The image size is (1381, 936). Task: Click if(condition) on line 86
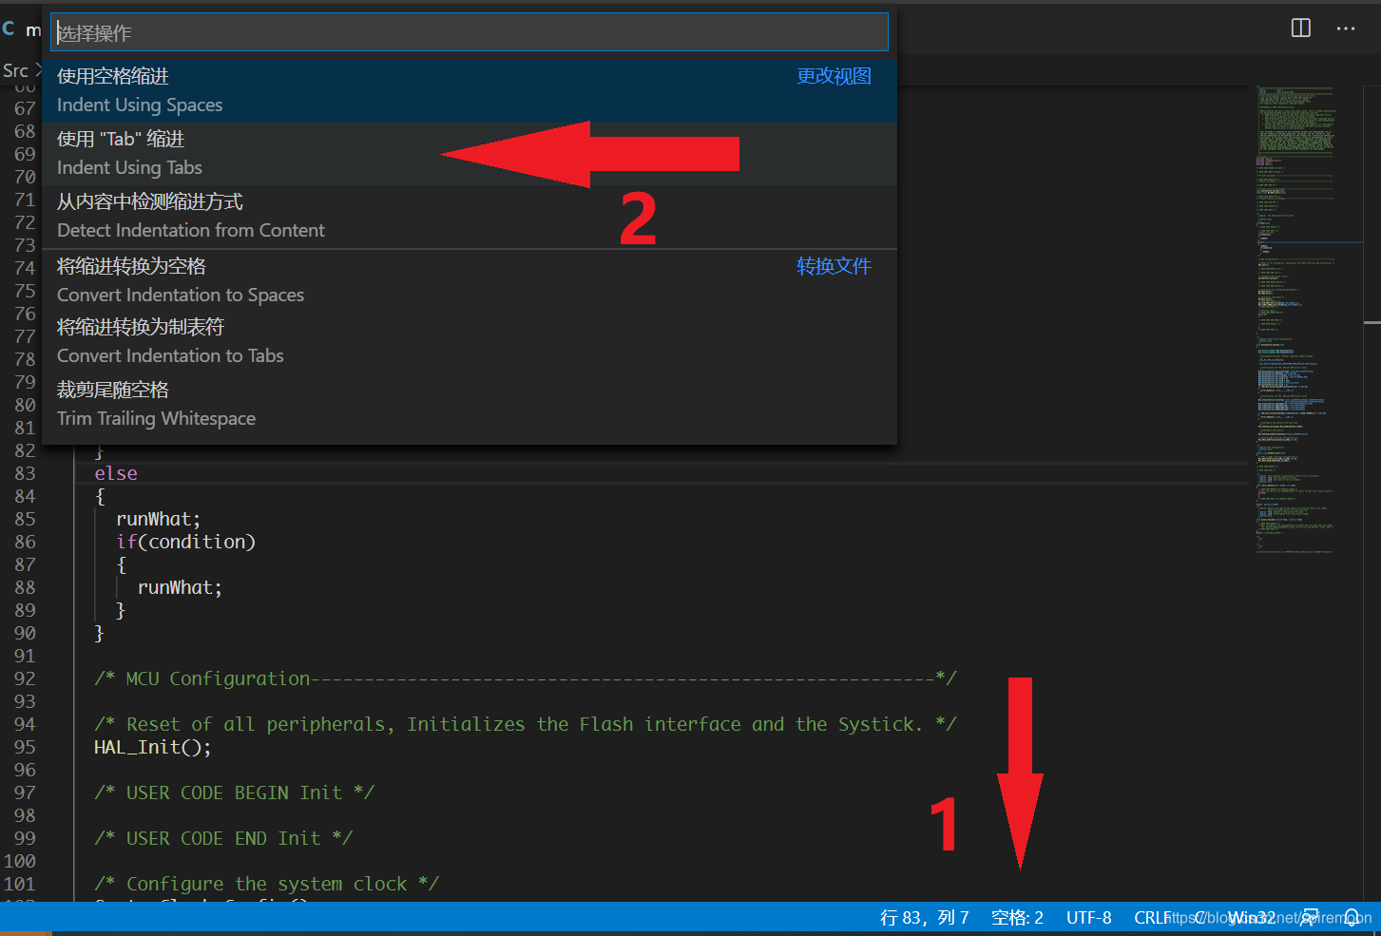[x=185, y=542]
